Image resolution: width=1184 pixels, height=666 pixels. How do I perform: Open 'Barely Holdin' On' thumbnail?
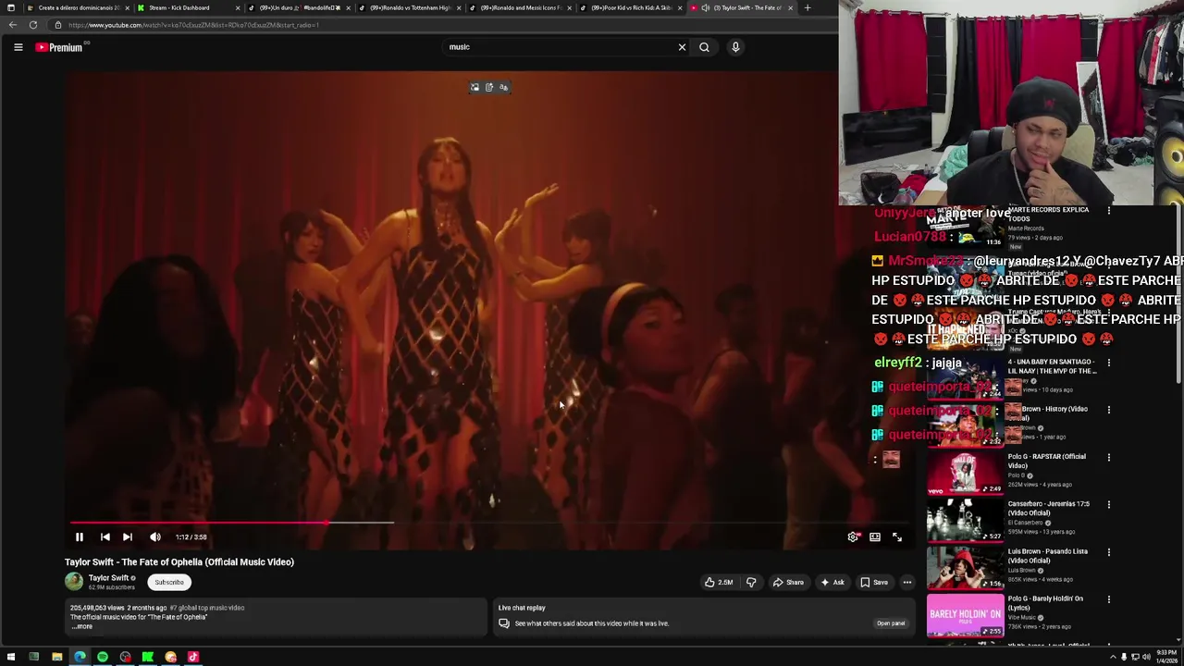(965, 615)
